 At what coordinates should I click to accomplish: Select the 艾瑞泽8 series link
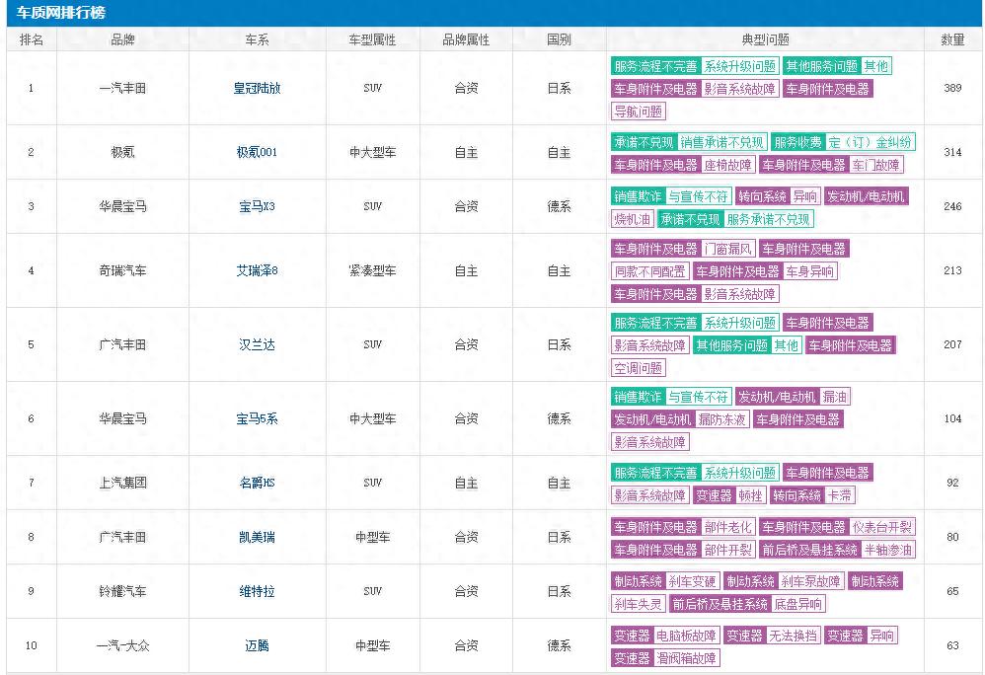(x=257, y=270)
